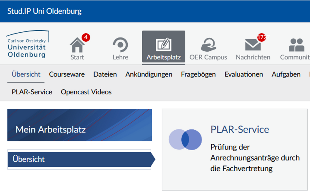Click the PLAR-Service heading link in the tile
This screenshot has width=310, height=192.
(x=240, y=129)
